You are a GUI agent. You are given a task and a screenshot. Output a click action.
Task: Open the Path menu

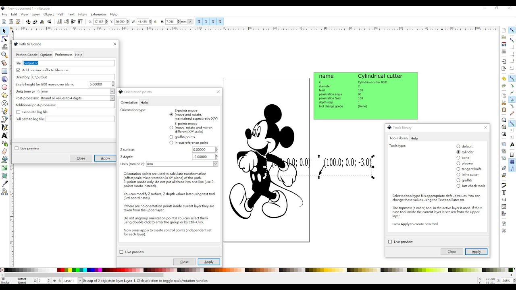[x=61, y=14]
